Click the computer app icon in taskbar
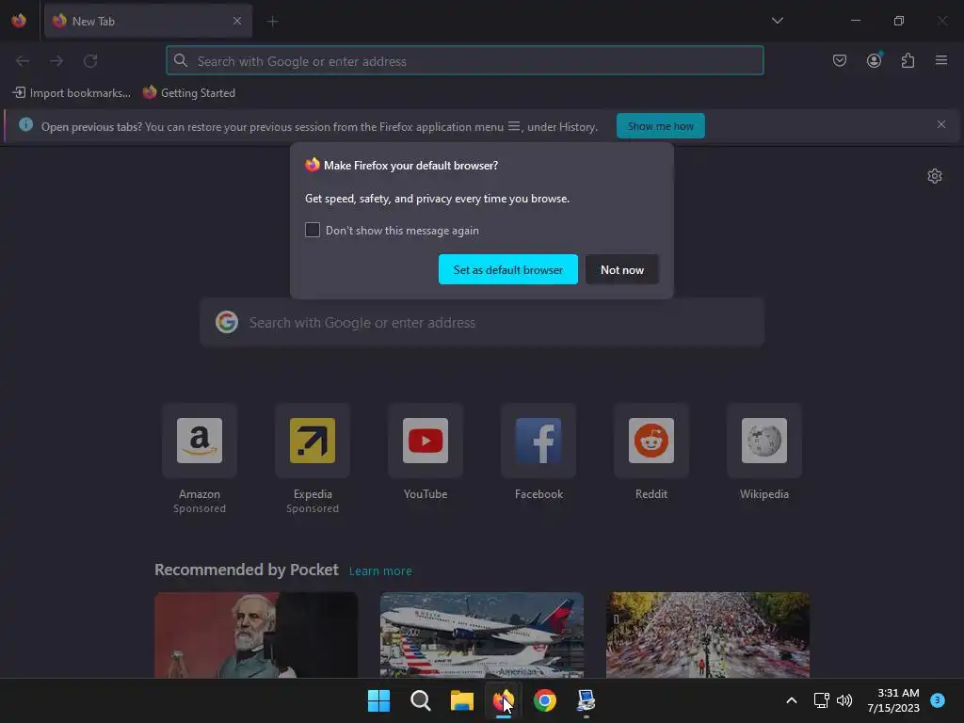This screenshot has width=964, height=723. [x=586, y=700]
